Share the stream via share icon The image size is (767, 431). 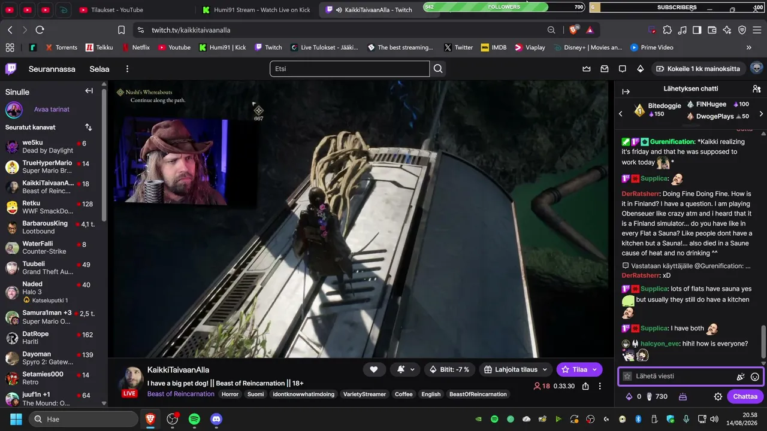(x=585, y=386)
